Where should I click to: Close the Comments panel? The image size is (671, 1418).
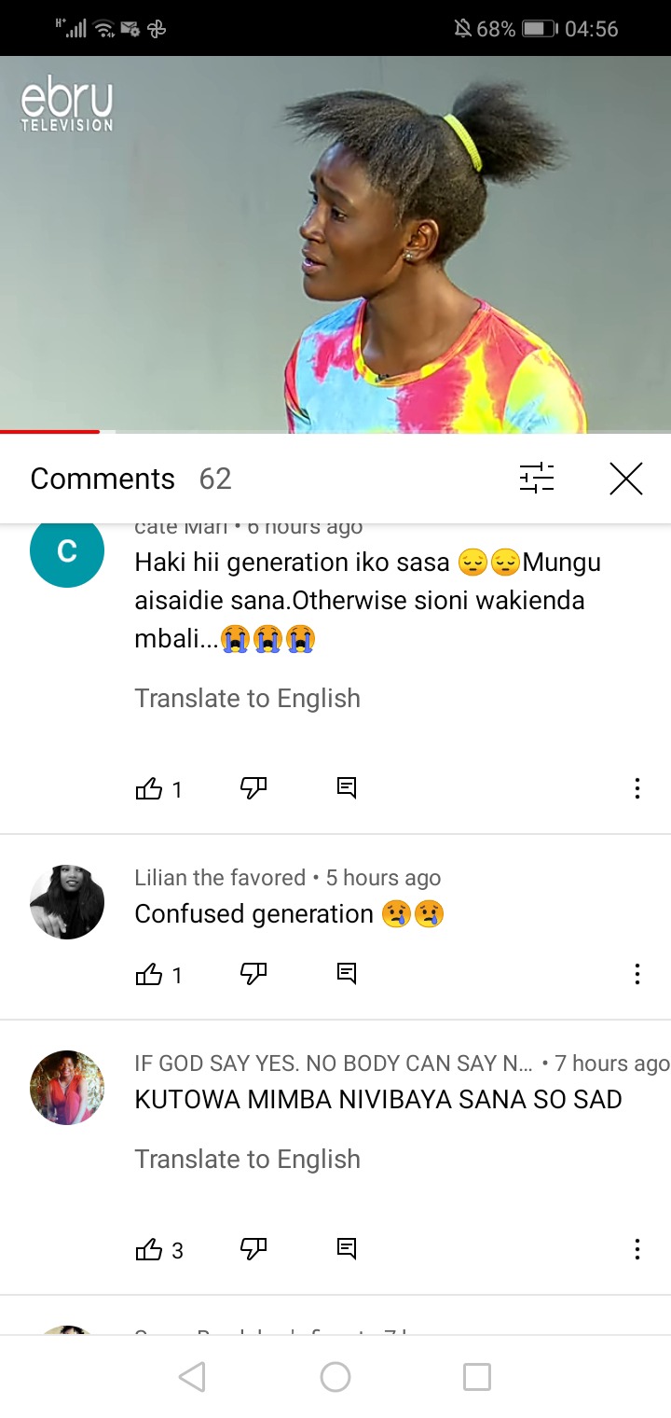click(x=626, y=479)
